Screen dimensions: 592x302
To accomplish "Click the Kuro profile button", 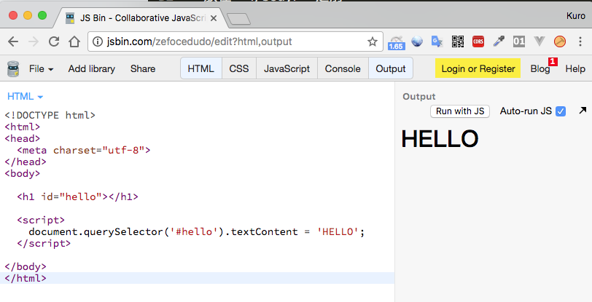I will coord(576,16).
